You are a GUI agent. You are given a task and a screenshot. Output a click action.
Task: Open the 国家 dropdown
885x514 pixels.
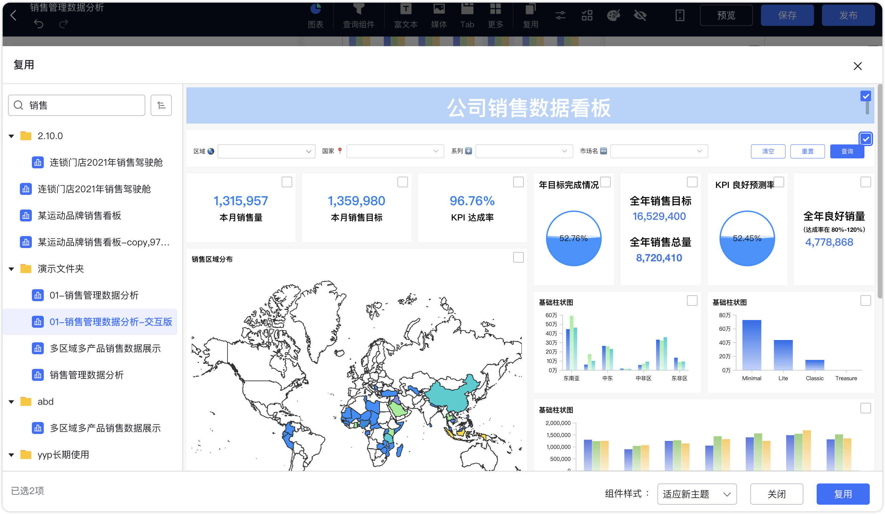coord(395,151)
